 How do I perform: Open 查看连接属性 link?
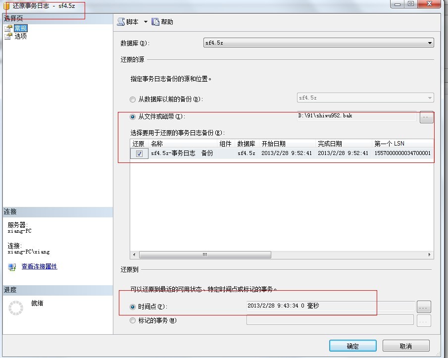coord(40,266)
